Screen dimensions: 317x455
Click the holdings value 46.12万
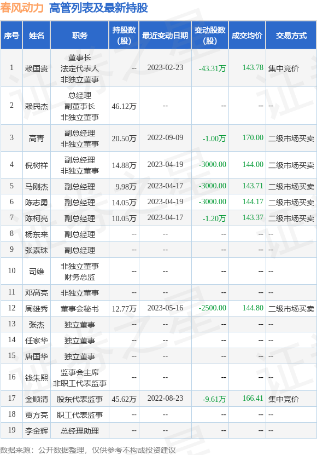point(124,106)
